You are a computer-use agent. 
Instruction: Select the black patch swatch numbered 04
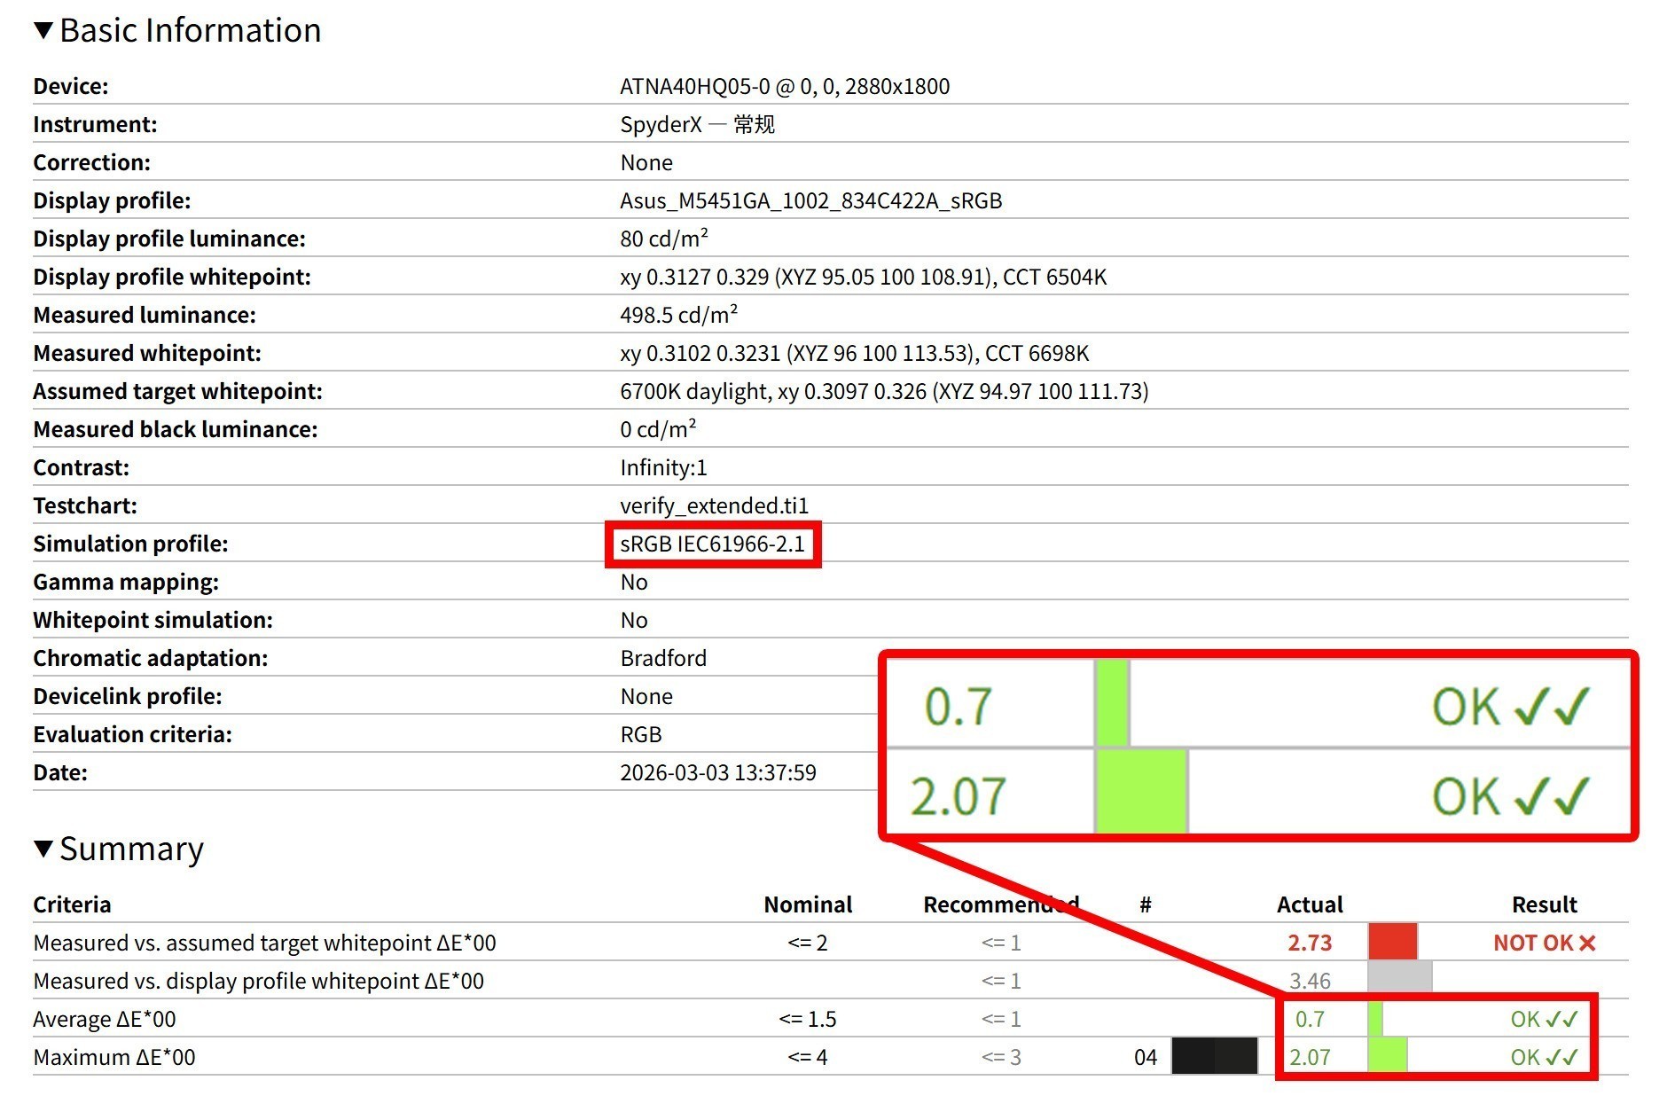(1214, 1057)
